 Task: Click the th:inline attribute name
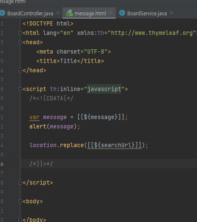[x=65, y=89]
